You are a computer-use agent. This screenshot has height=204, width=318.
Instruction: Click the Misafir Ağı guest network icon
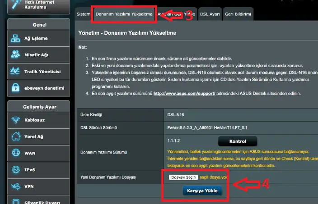coord(15,54)
